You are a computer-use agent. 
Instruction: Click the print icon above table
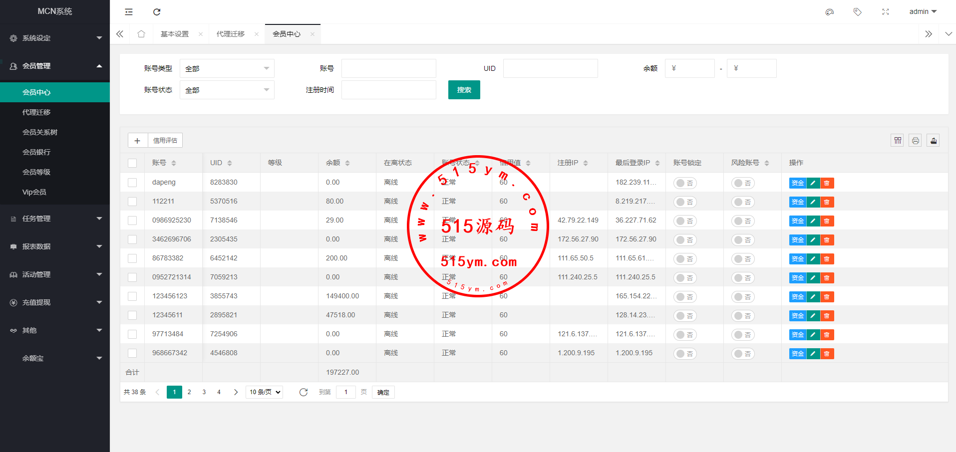[x=915, y=141]
